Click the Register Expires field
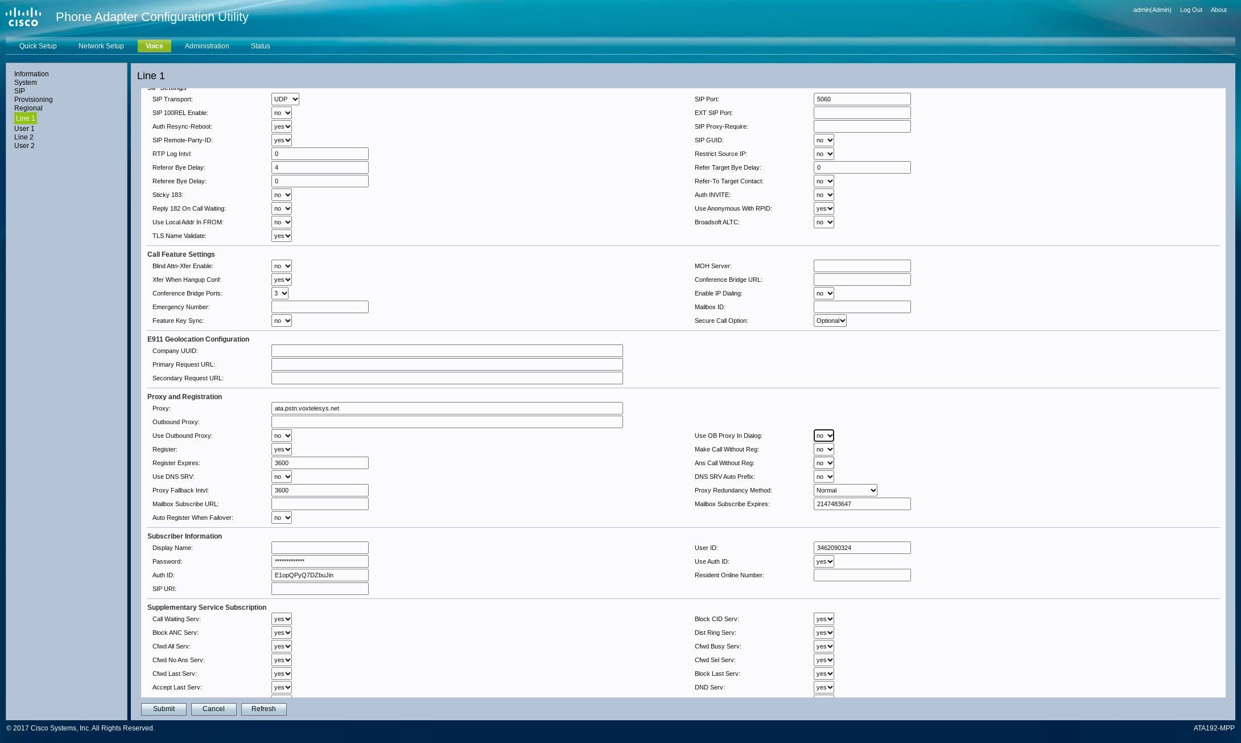Screen dimensions: 1241x743 pos(320,463)
